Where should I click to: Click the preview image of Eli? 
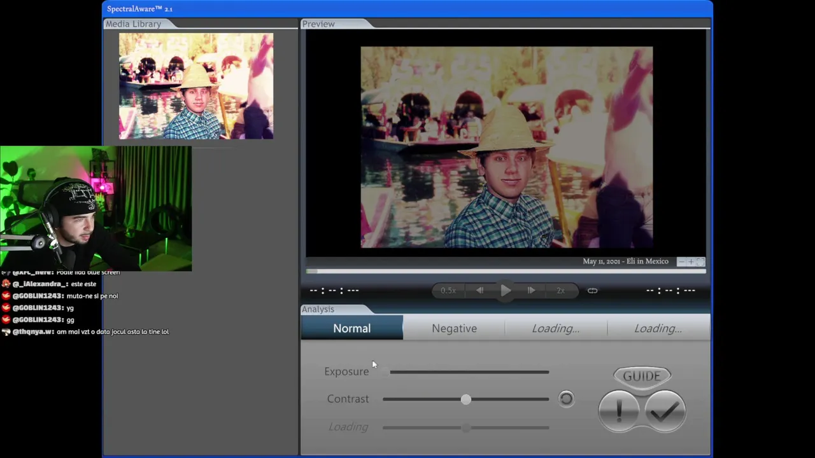point(506,147)
